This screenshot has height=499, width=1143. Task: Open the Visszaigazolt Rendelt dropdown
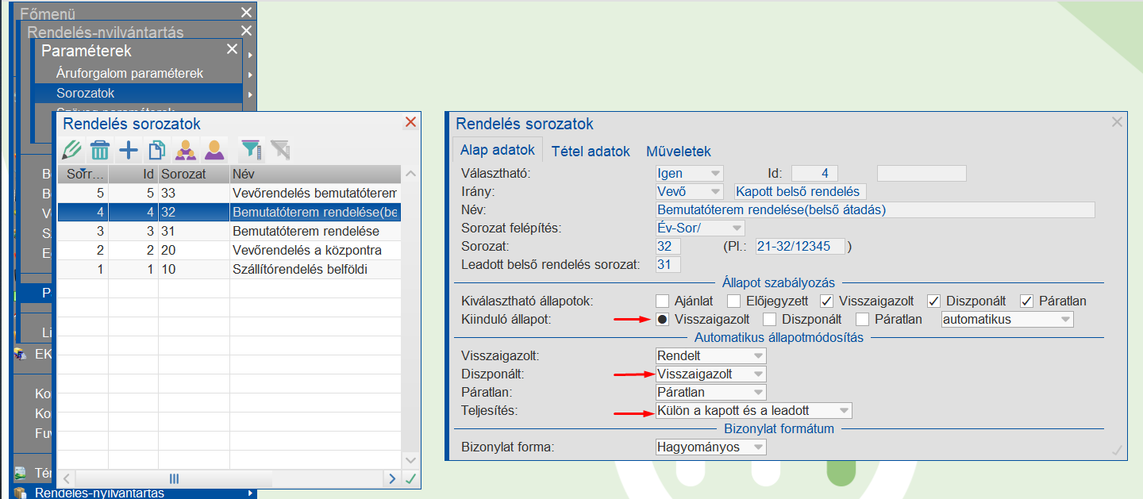pyautogui.click(x=710, y=355)
